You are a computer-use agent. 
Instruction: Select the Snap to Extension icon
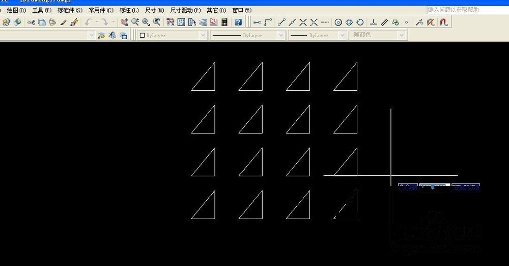click(x=325, y=22)
